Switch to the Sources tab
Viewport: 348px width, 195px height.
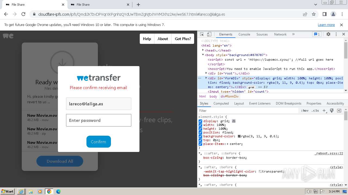click(x=262, y=34)
